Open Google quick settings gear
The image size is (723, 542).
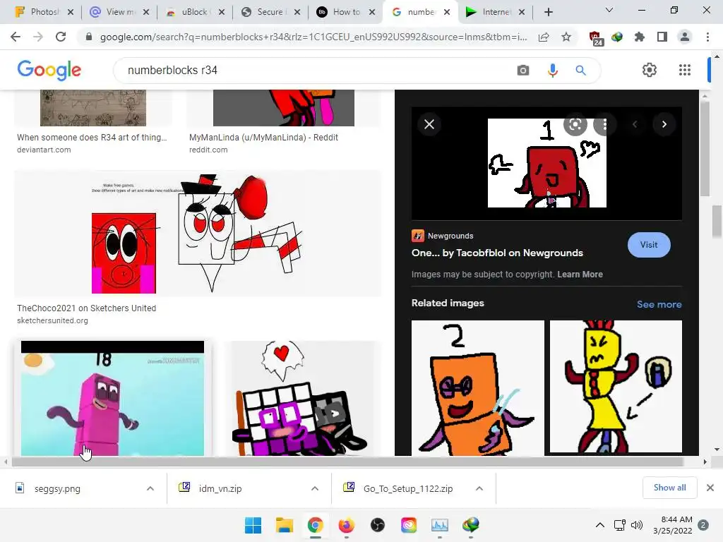coord(650,70)
